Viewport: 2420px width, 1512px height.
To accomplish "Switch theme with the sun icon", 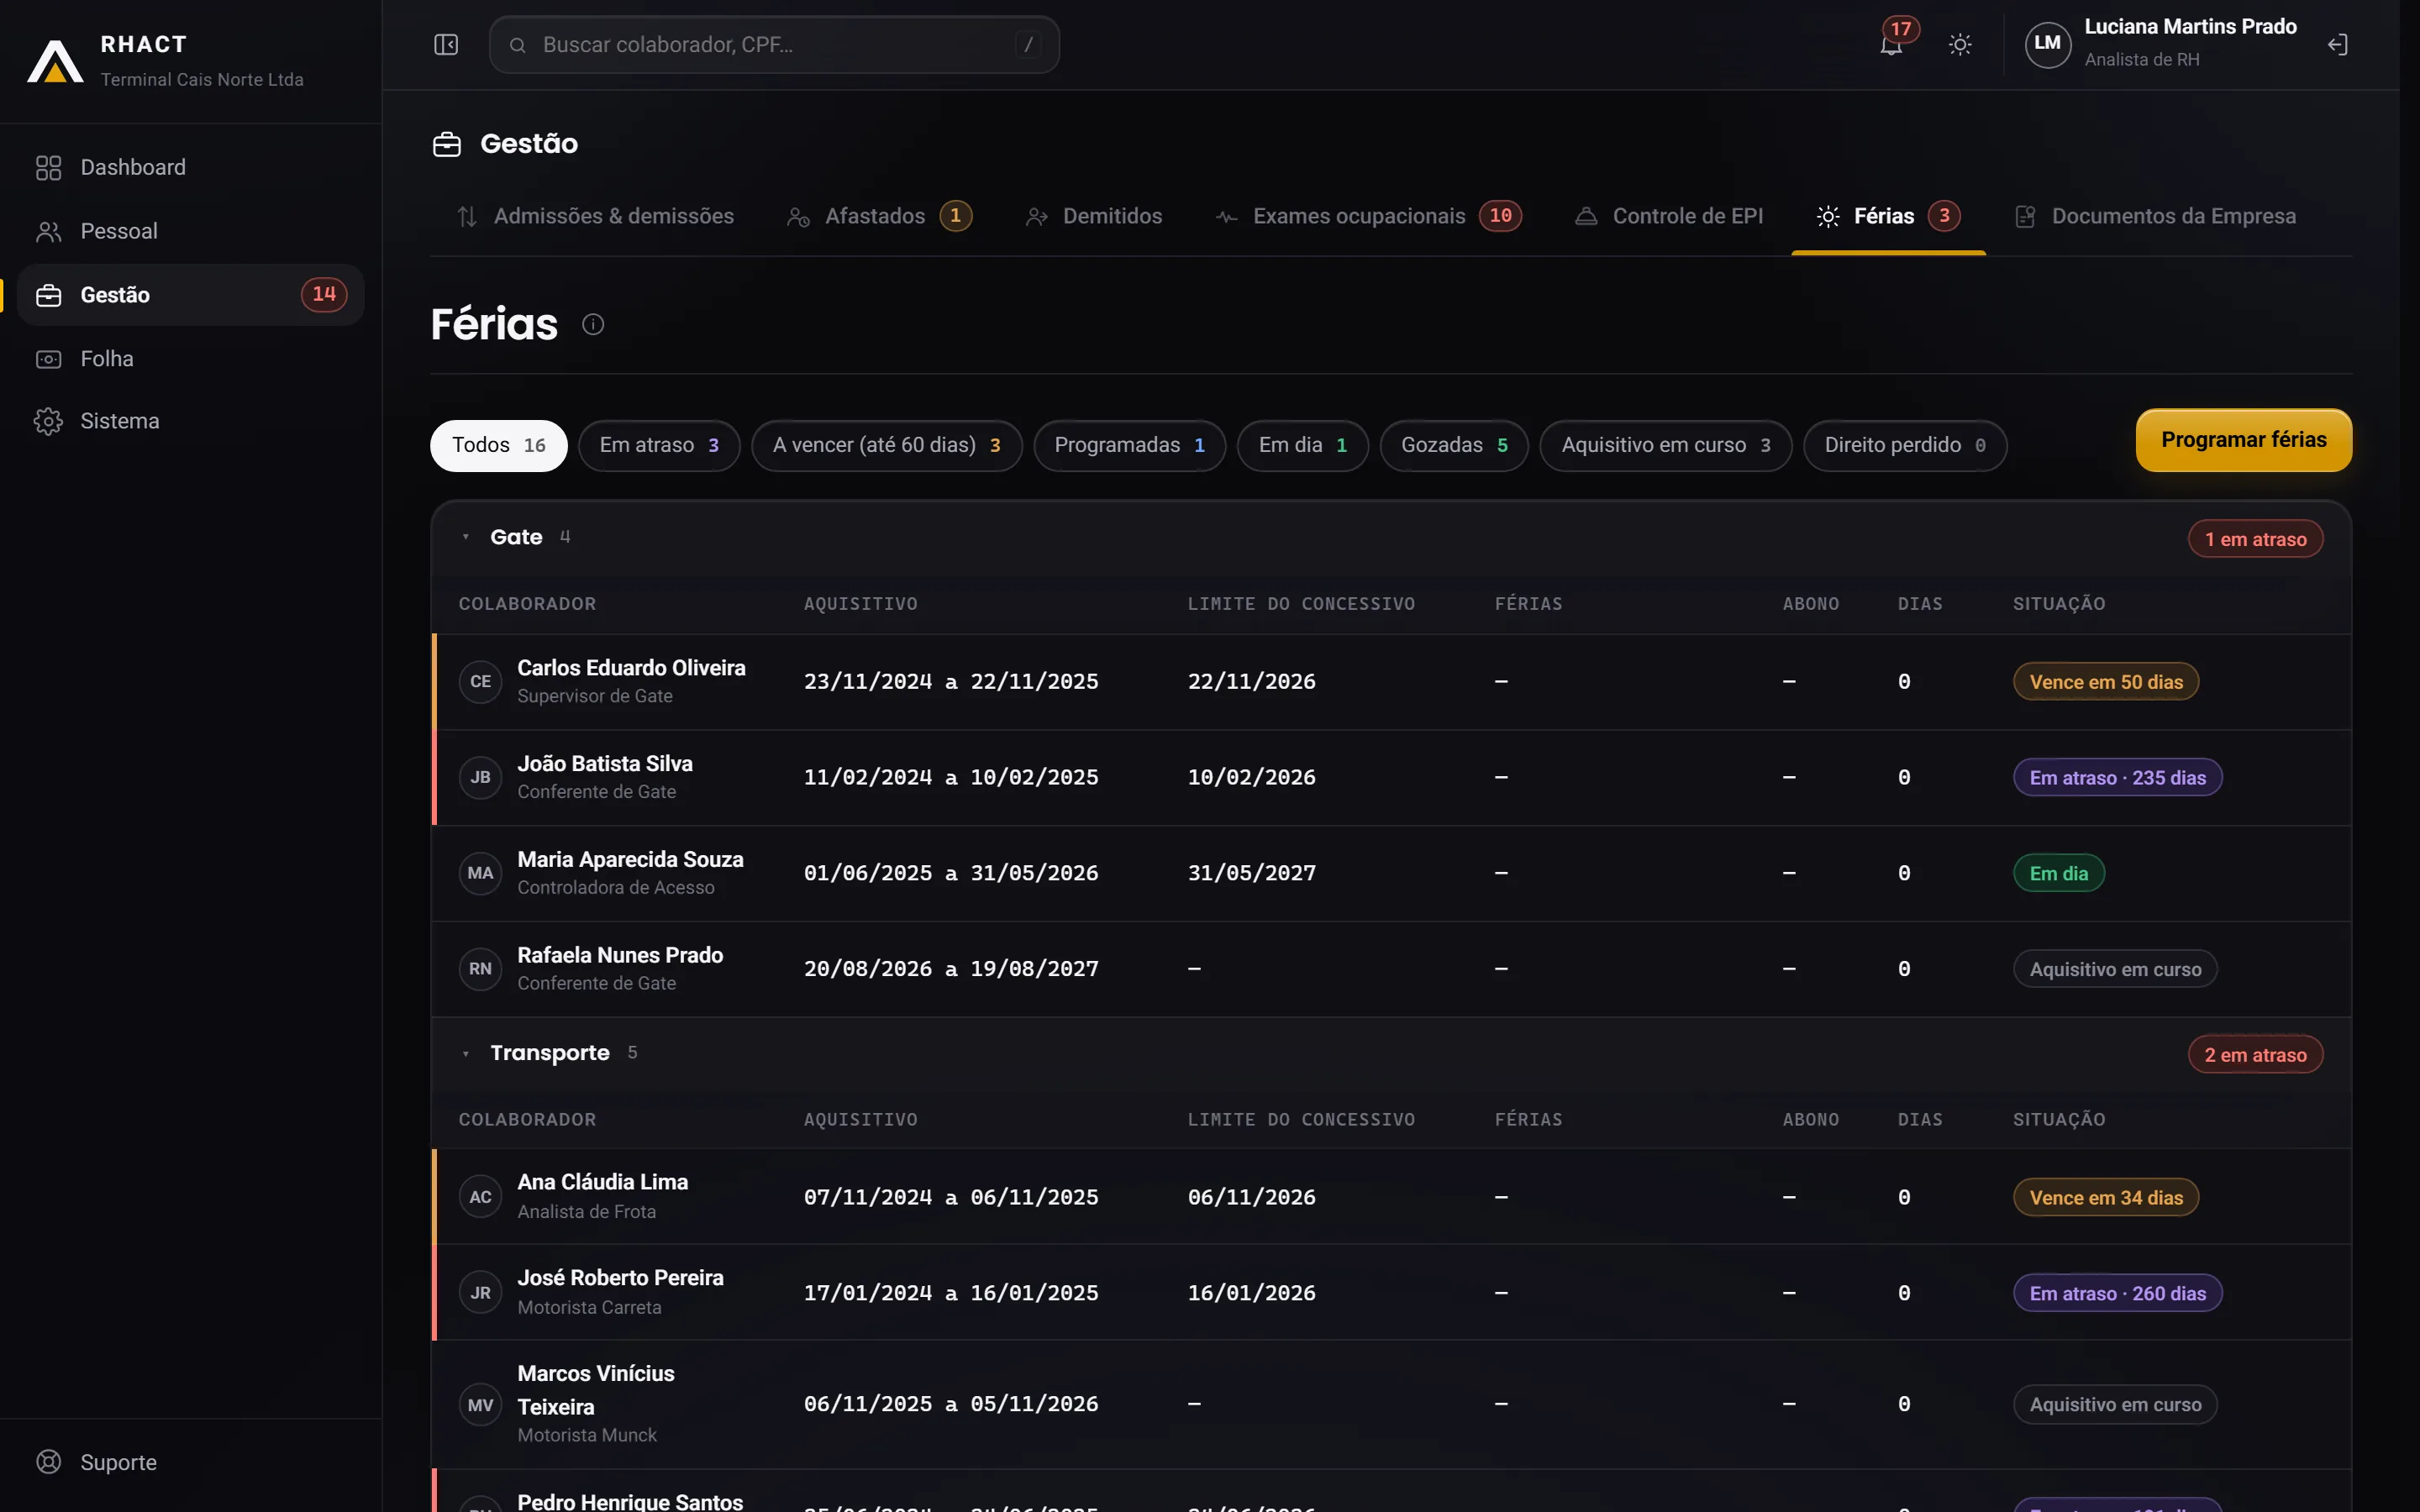I will [1960, 45].
